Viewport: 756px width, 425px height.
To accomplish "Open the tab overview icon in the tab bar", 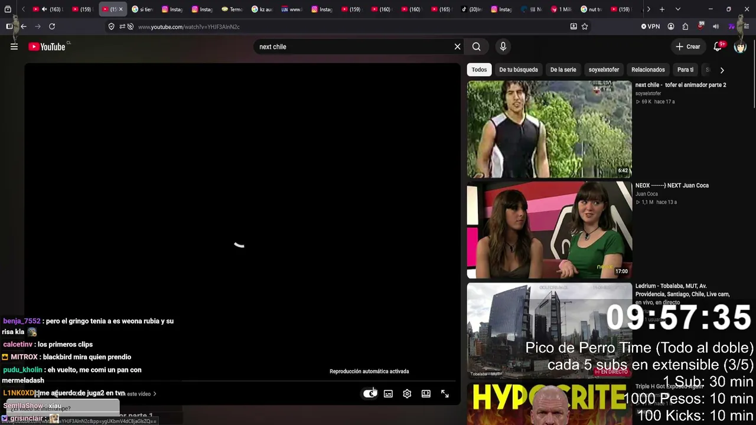I will point(8,9).
